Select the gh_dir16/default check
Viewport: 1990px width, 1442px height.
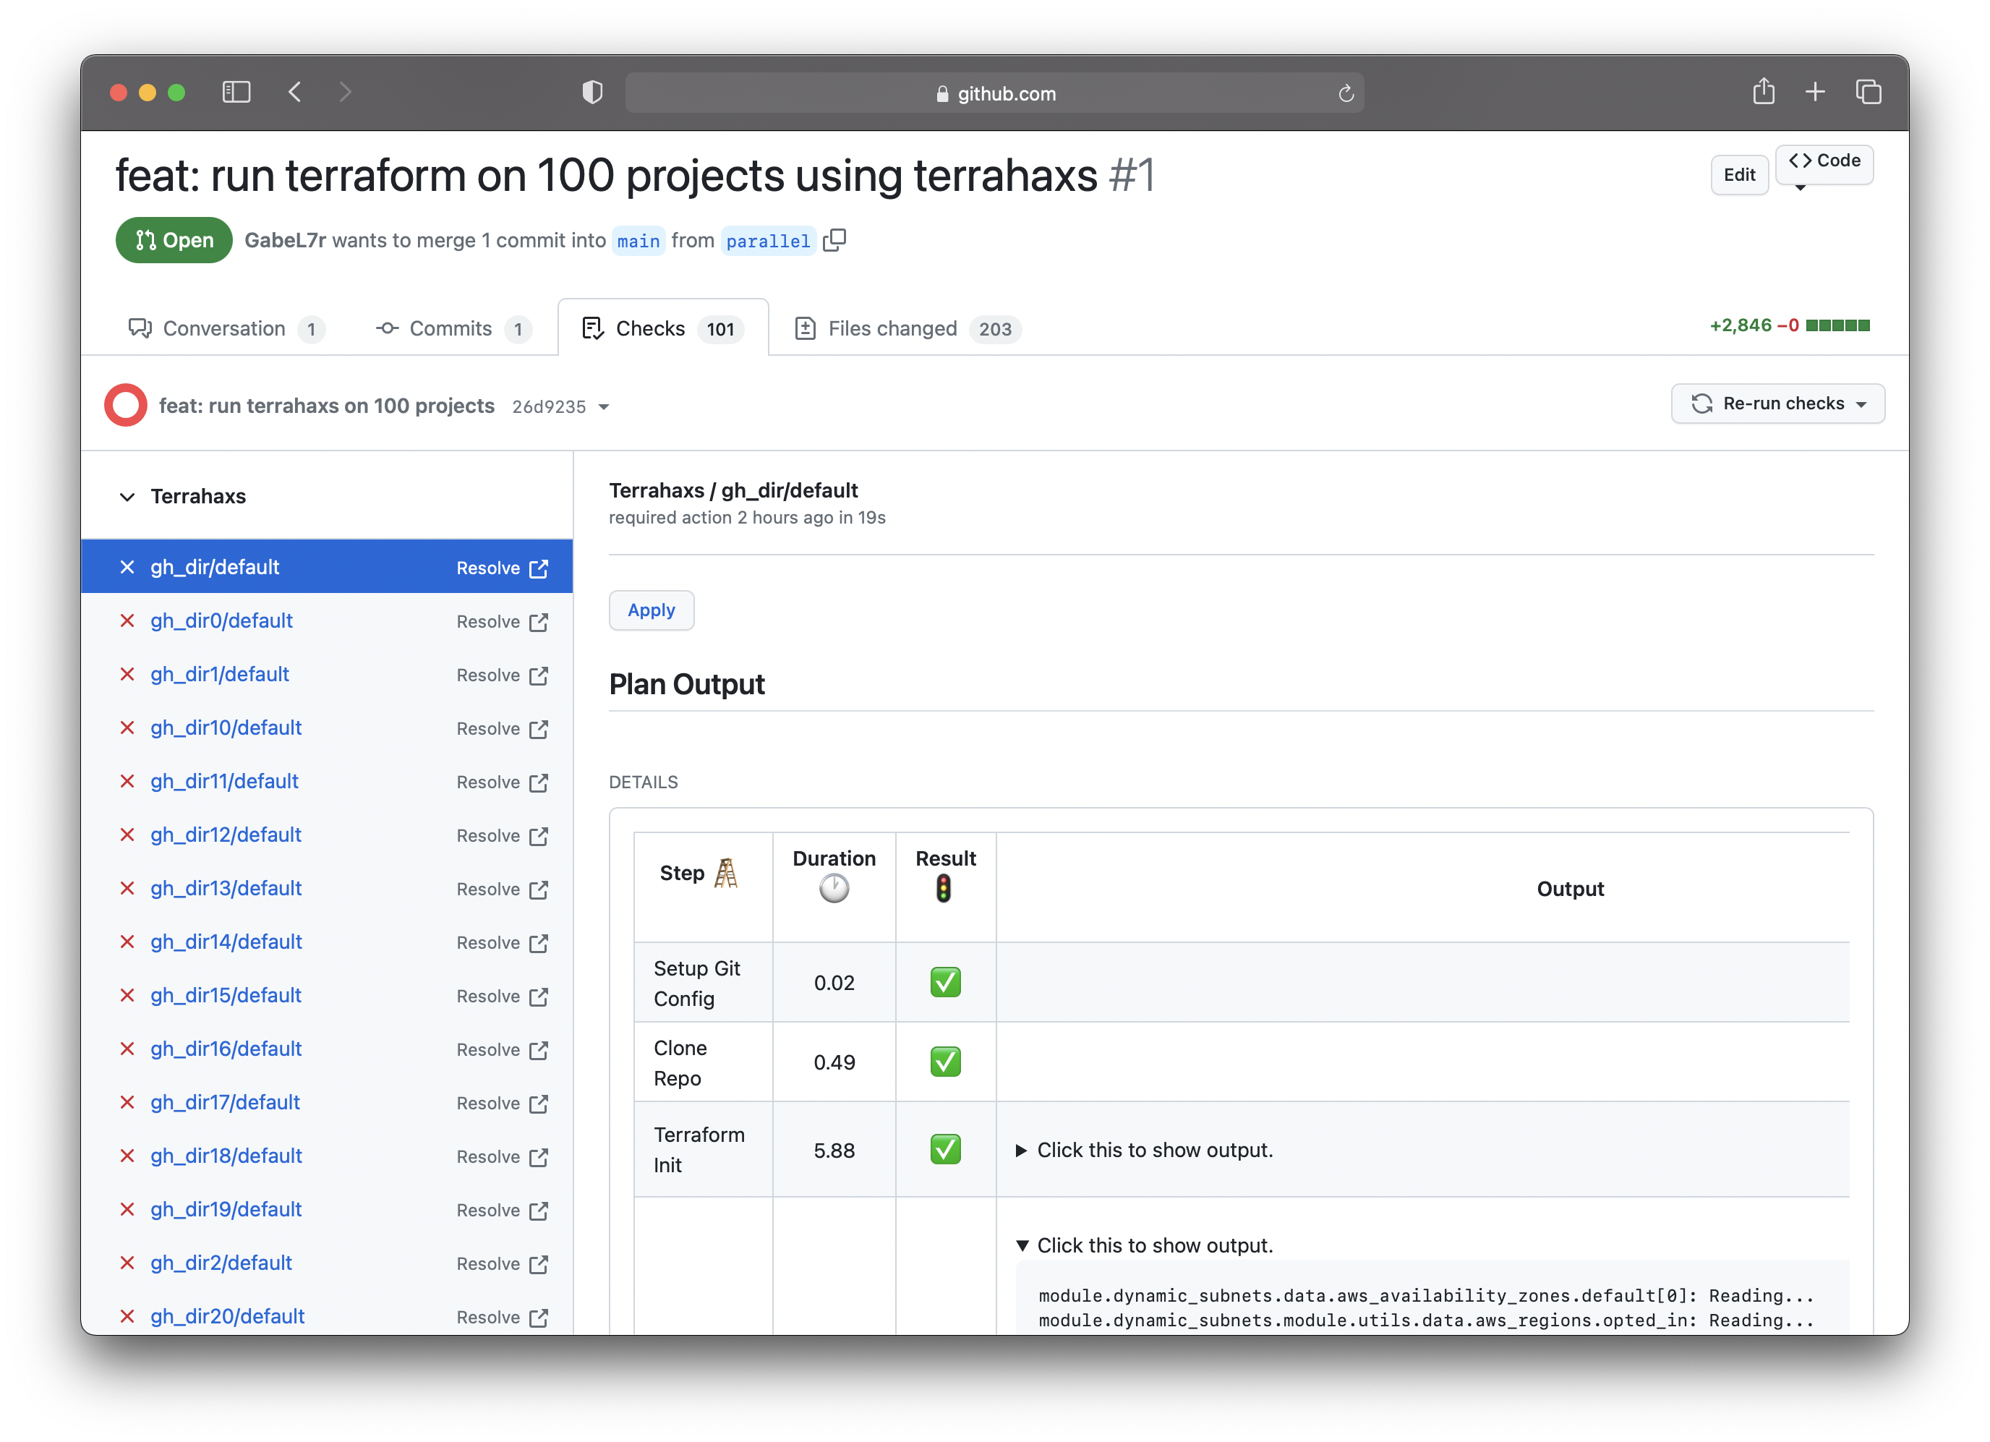coord(226,1049)
